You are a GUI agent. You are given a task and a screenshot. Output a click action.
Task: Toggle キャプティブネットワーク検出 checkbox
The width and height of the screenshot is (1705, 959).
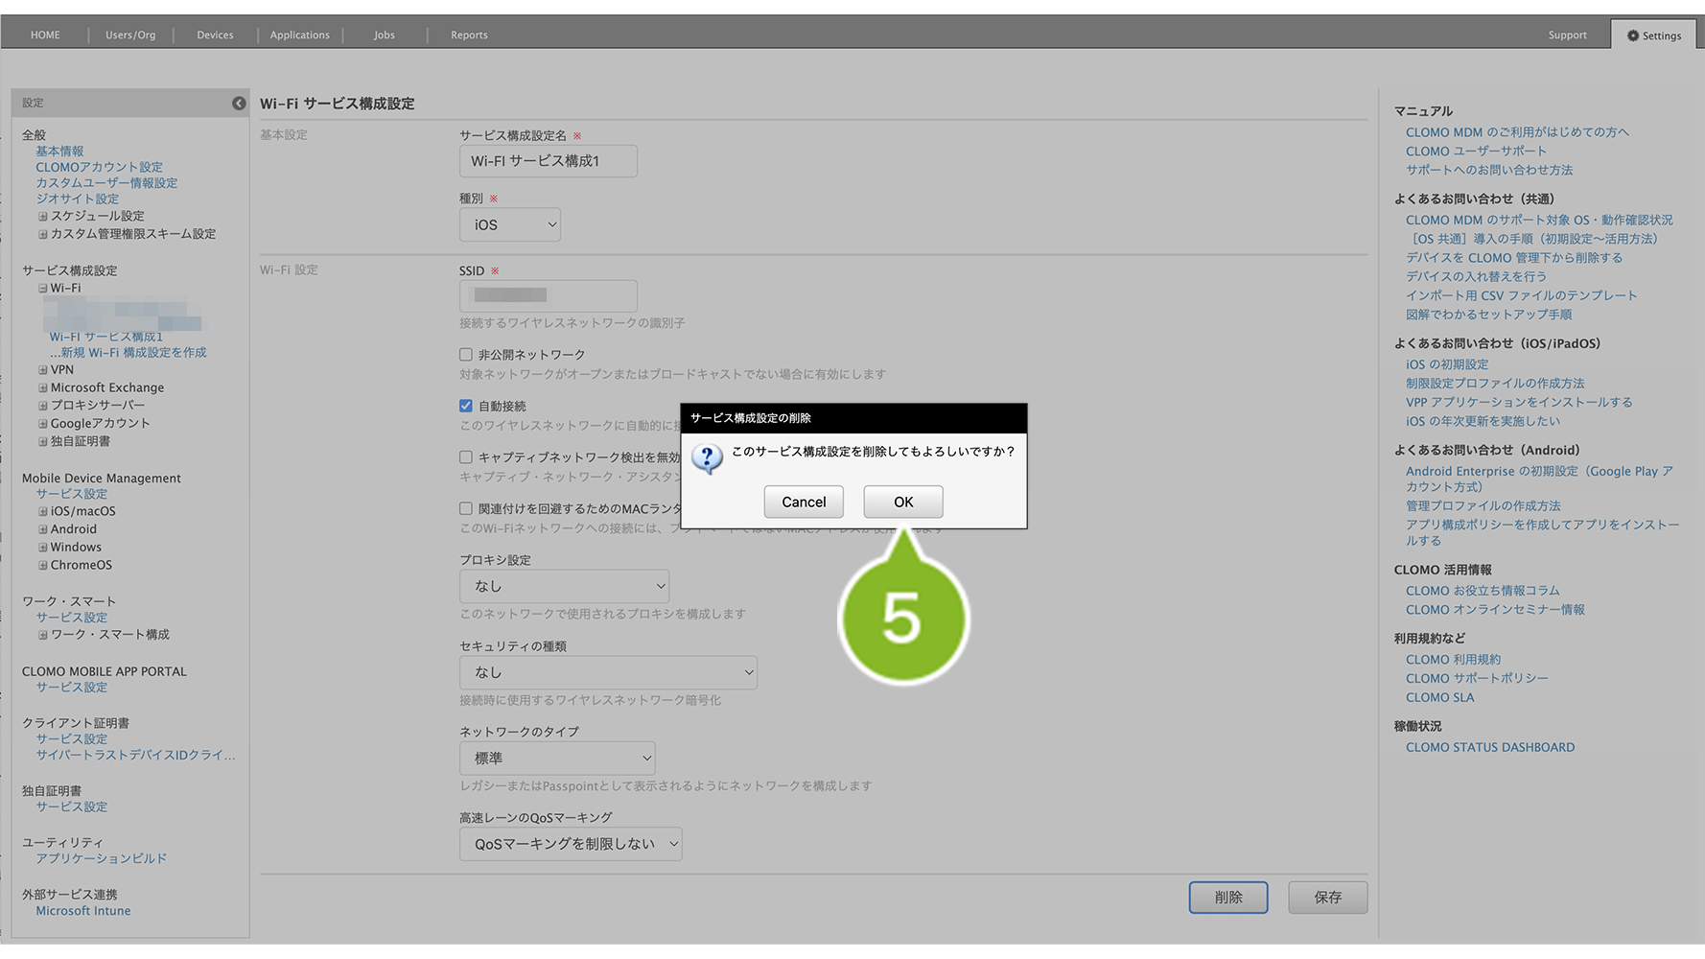click(x=466, y=457)
